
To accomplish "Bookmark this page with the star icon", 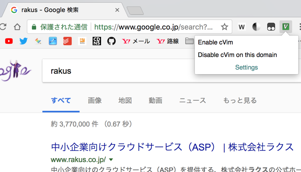I will (x=224, y=27).
